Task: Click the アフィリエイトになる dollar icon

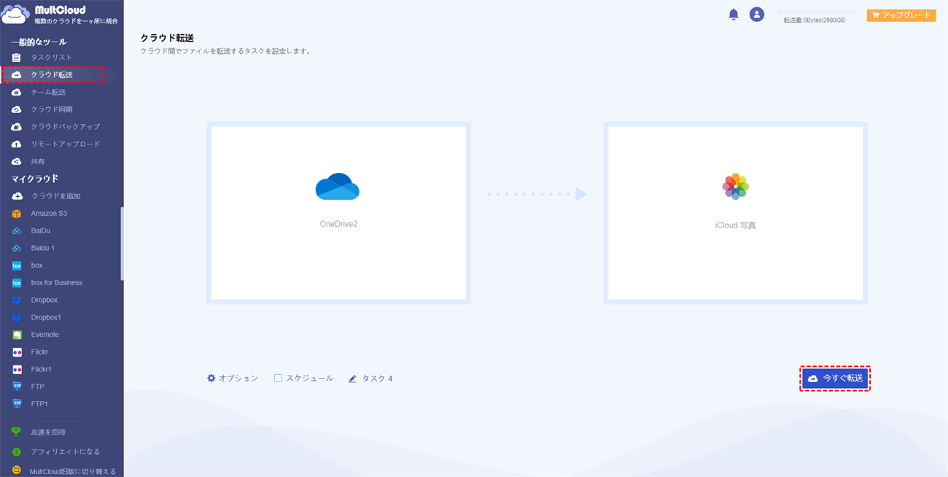Action: [16, 452]
